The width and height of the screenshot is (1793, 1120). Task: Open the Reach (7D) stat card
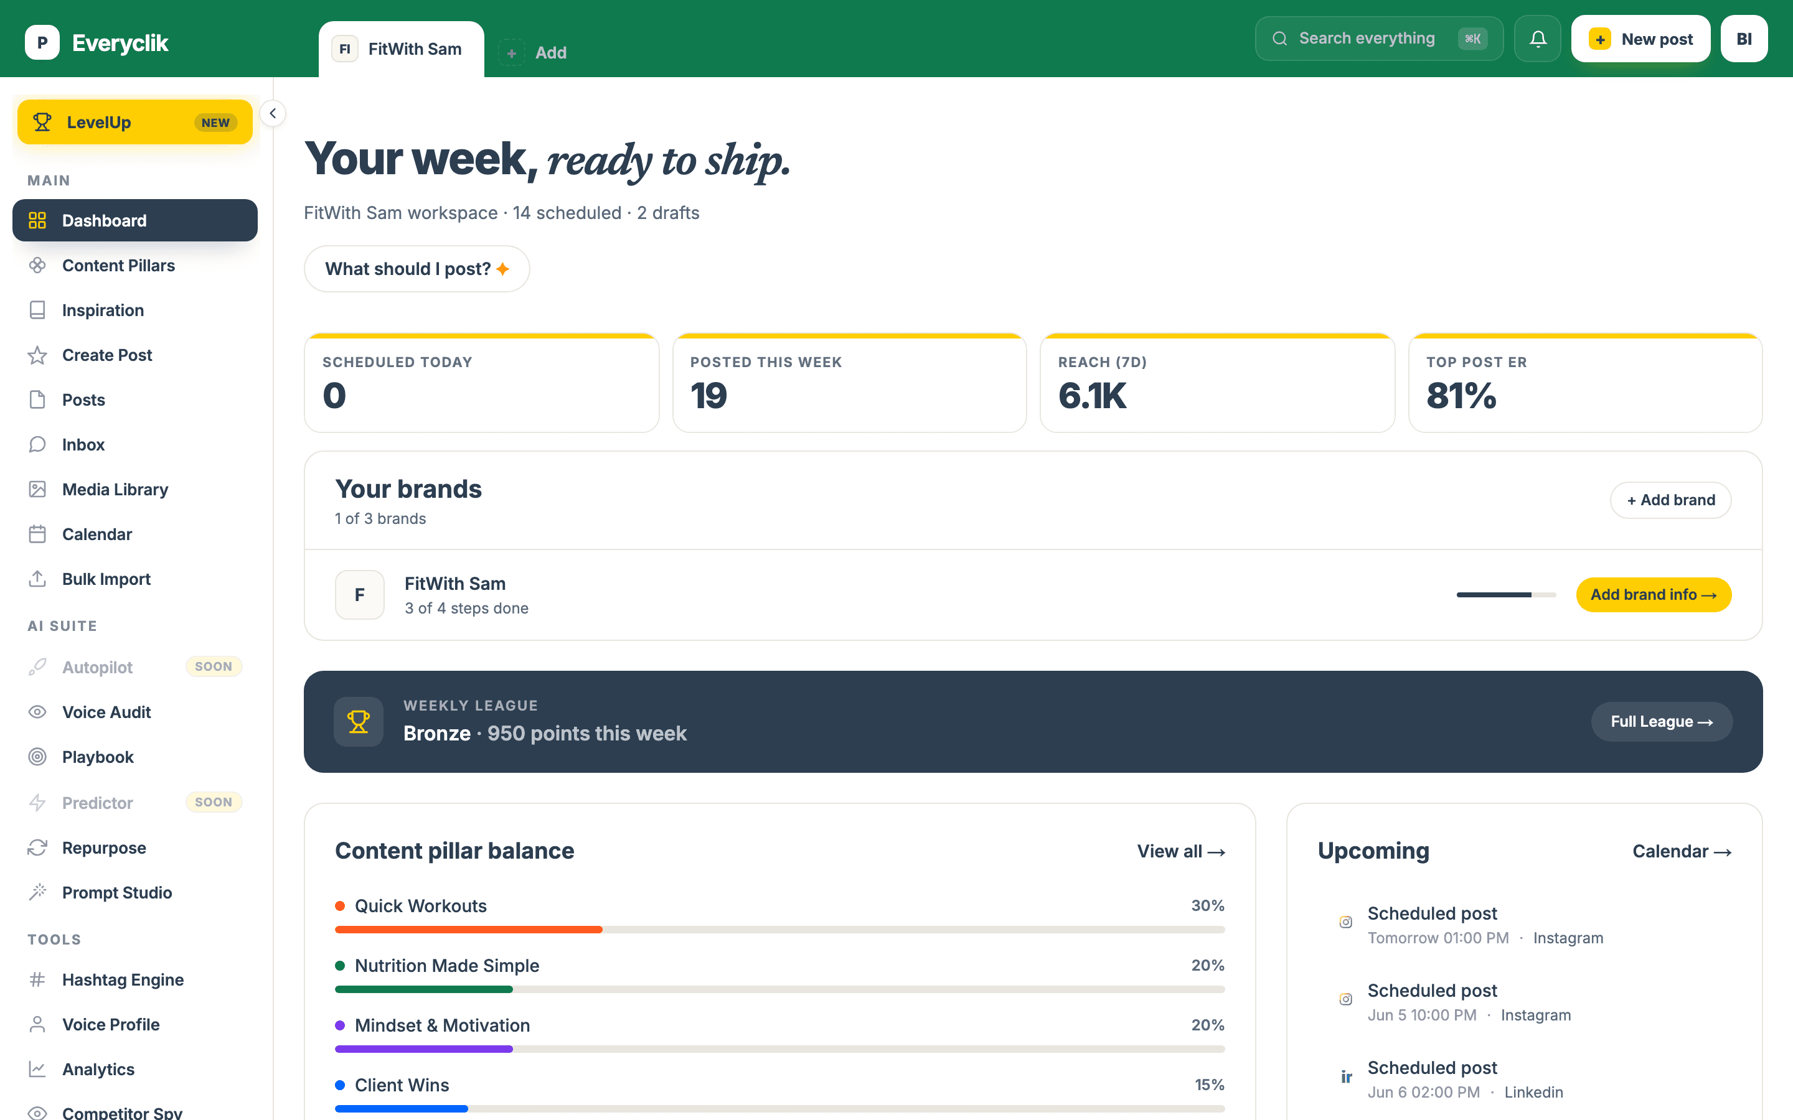click(x=1217, y=383)
